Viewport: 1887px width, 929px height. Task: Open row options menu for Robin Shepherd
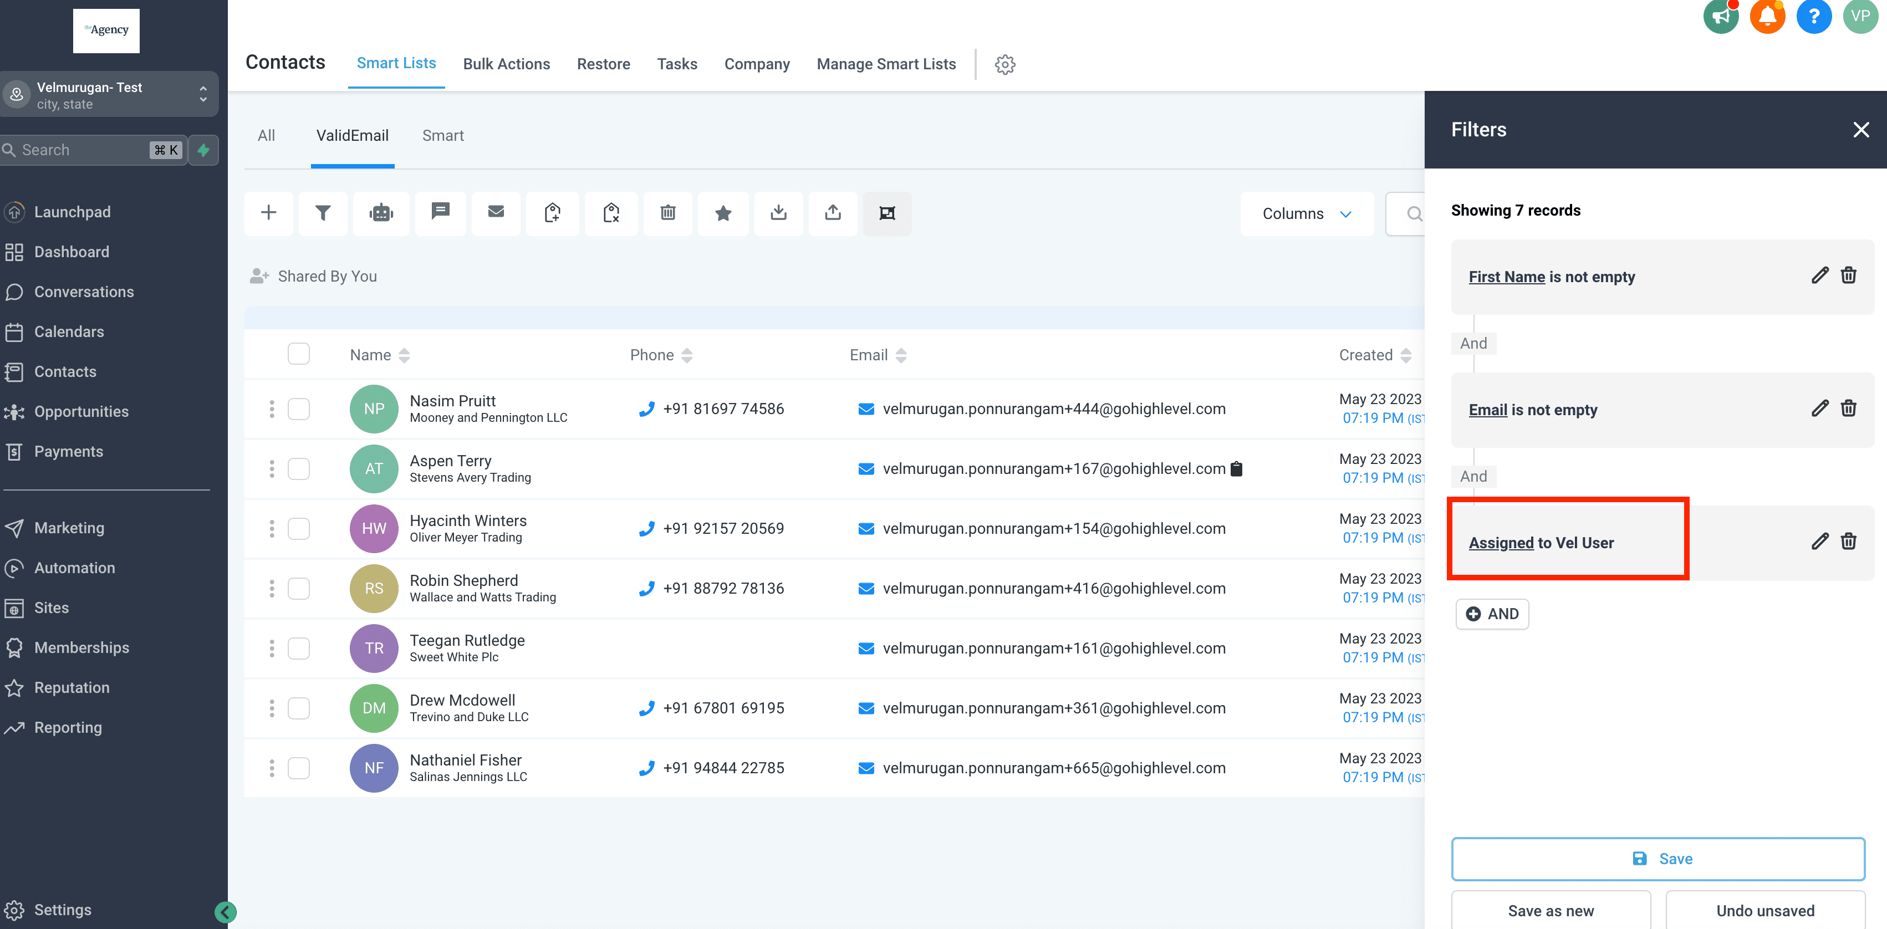coord(272,588)
